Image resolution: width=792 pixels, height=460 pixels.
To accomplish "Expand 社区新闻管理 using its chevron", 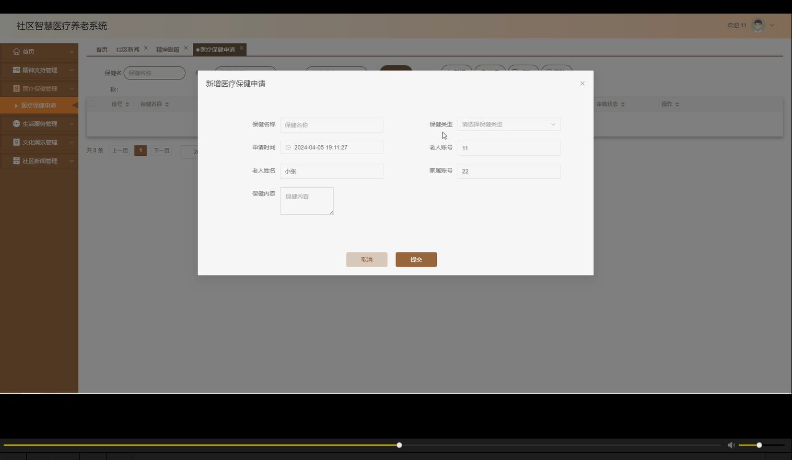I will click(72, 161).
